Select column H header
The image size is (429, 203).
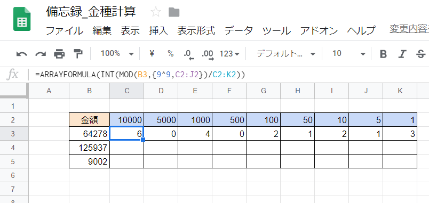[297, 91]
